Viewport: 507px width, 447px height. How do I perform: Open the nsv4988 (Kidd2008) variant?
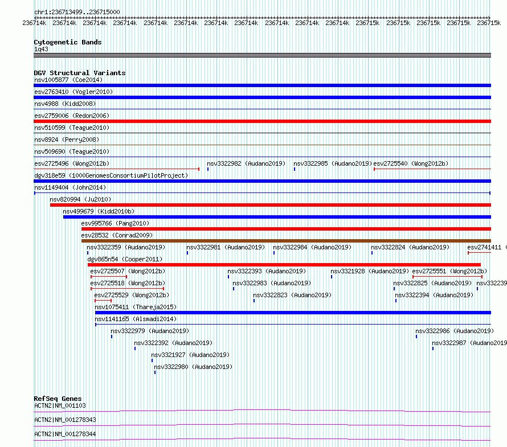[x=65, y=104]
